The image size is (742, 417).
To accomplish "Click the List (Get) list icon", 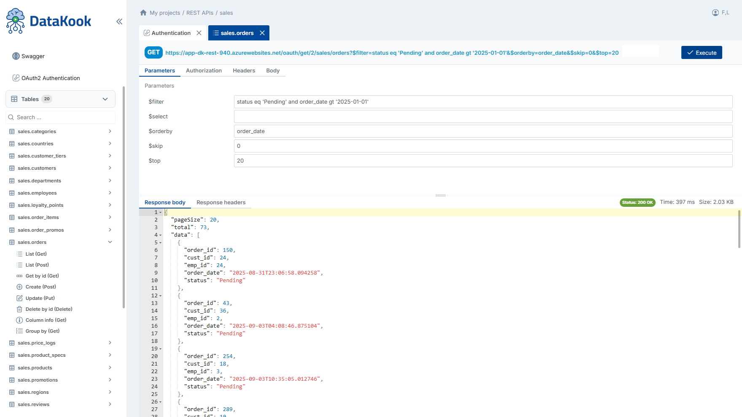I will pyautogui.click(x=19, y=254).
